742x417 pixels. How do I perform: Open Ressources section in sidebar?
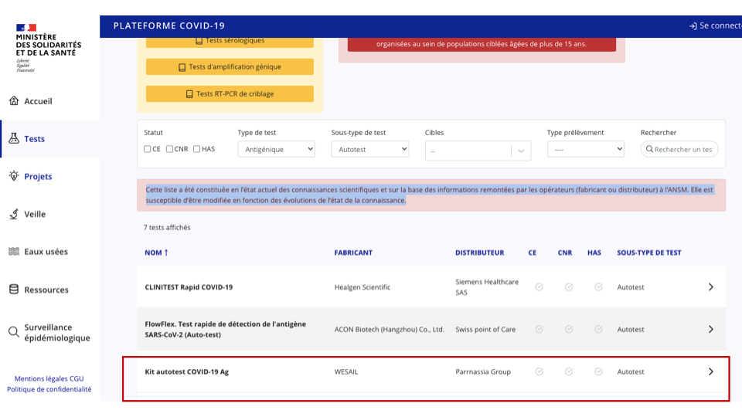pyautogui.click(x=49, y=290)
